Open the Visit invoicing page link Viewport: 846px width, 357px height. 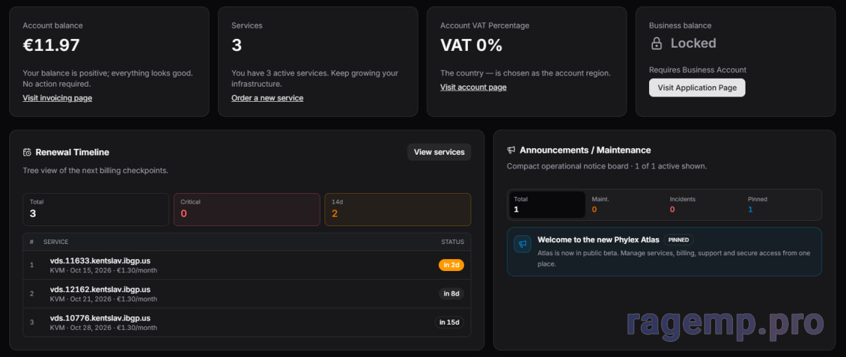(58, 98)
